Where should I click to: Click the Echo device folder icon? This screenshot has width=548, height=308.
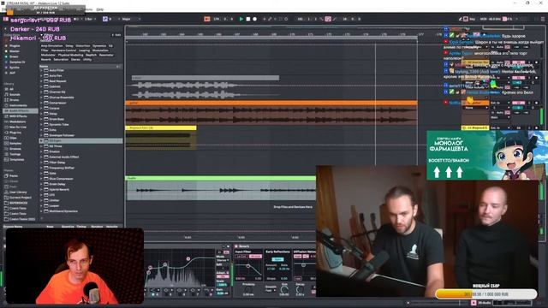coord(45,130)
